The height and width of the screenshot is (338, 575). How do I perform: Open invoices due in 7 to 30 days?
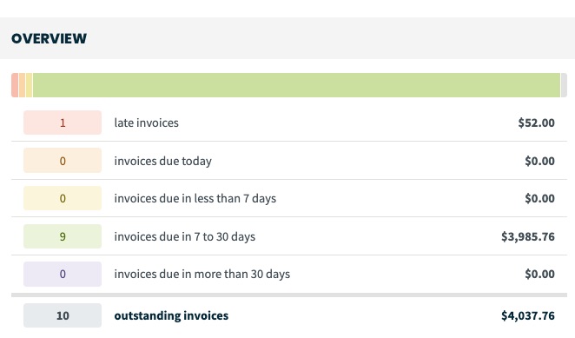pos(184,236)
